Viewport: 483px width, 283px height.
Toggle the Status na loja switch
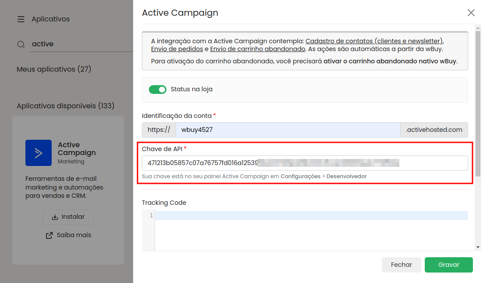pyautogui.click(x=158, y=90)
